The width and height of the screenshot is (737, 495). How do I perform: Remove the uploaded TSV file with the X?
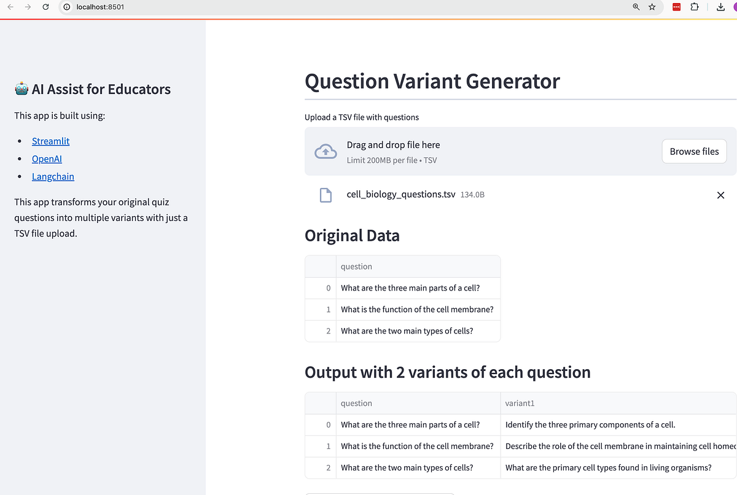click(720, 195)
